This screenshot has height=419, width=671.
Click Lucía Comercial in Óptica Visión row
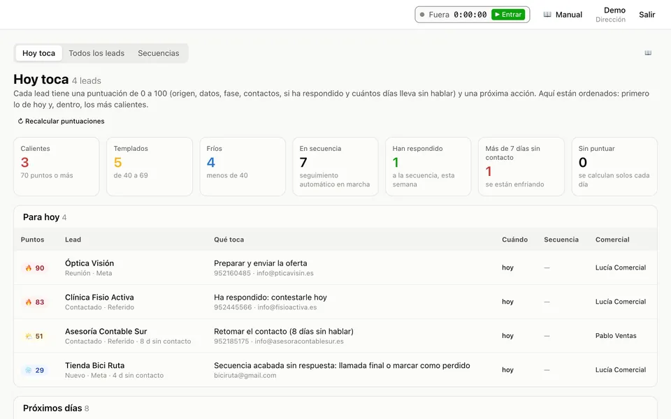621,267
